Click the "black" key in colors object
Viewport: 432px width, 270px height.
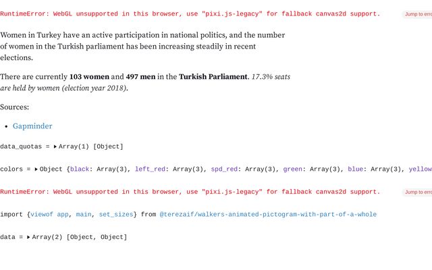point(80,169)
